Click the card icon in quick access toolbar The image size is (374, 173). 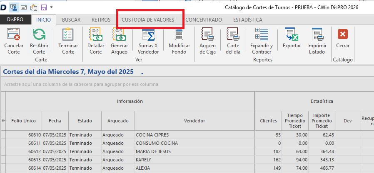point(24,7)
